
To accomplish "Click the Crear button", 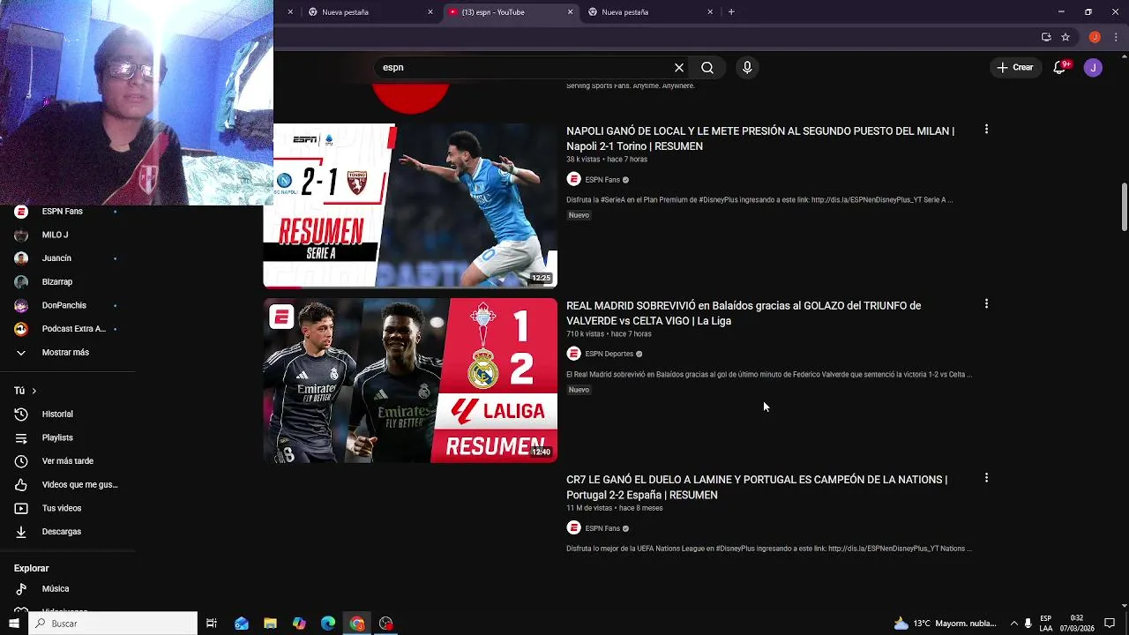I will (x=1014, y=67).
